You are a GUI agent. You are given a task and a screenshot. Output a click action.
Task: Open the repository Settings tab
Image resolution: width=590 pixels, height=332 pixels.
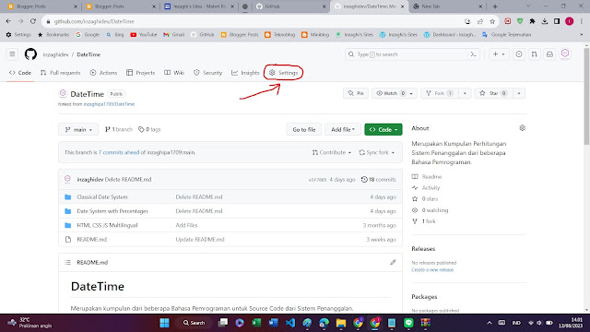(x=283, y=73)
